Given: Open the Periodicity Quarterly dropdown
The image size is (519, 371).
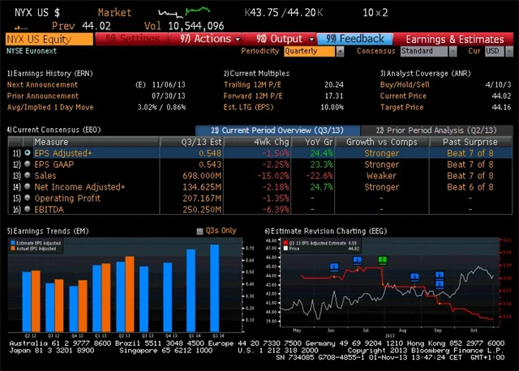Looking at the screenshot, I should [x=313, y=51].
